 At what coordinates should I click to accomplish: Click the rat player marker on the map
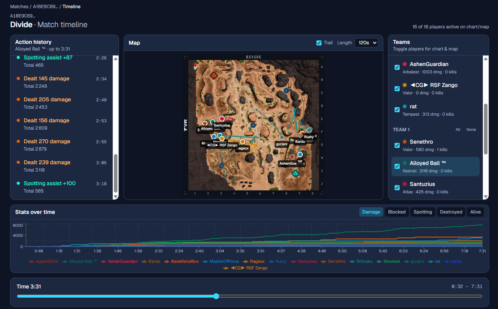coord(300,154)
